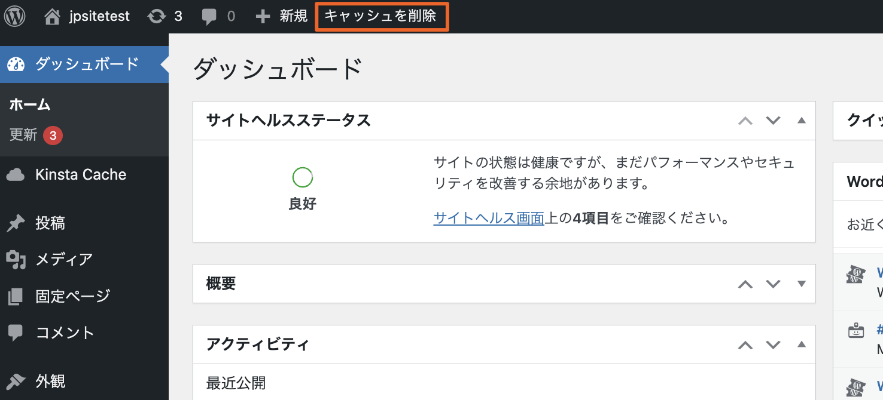Collapse the アクティビティ widget with its triangle
This screenshot has height=400, width=883.
pos(801,344)
